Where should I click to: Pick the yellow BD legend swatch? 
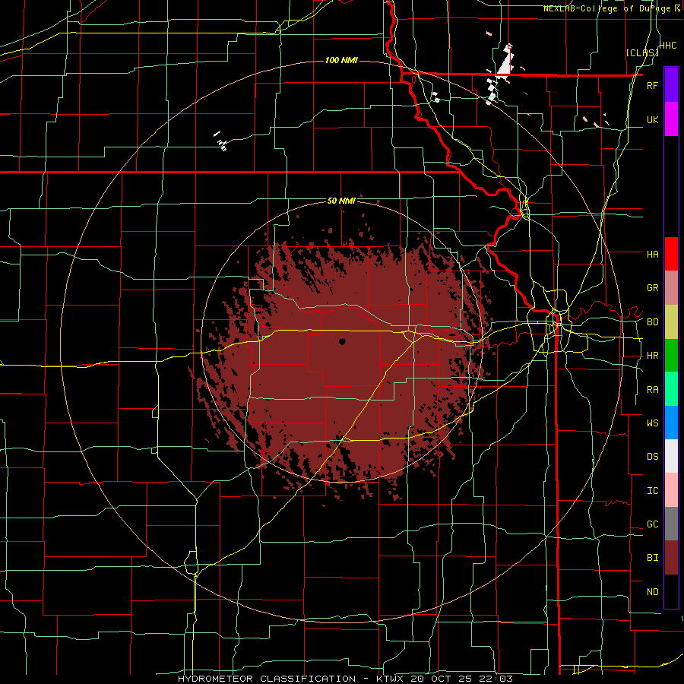[671, 322]
